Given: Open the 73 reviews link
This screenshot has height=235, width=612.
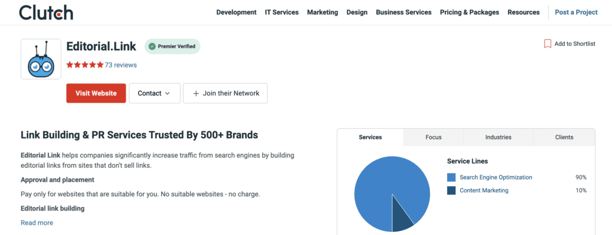Looking at the screenshot, I should [121, 65].
